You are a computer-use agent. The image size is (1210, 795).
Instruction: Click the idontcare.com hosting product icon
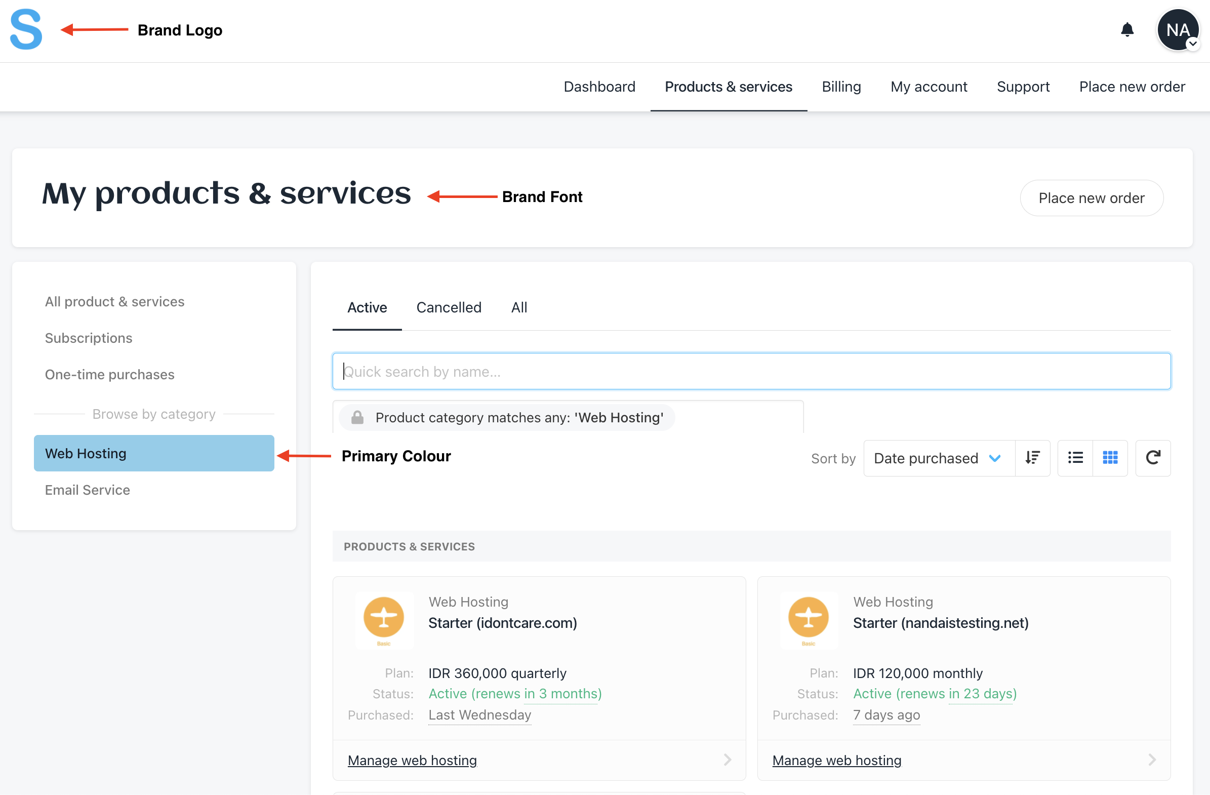click(384, 618)
